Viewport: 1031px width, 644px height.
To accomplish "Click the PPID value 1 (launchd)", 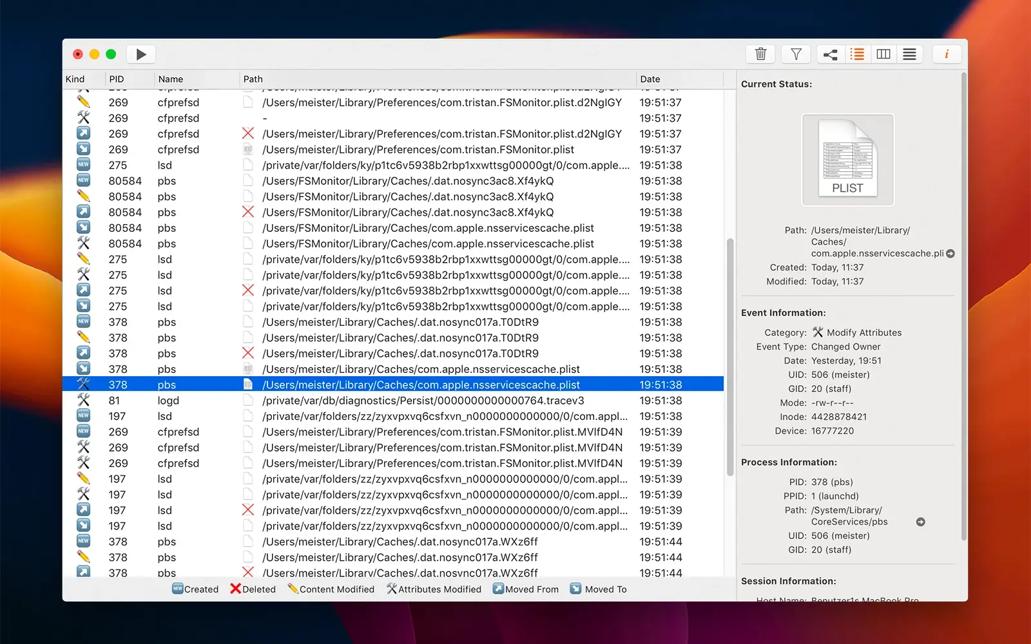I will tap(835, 496).
